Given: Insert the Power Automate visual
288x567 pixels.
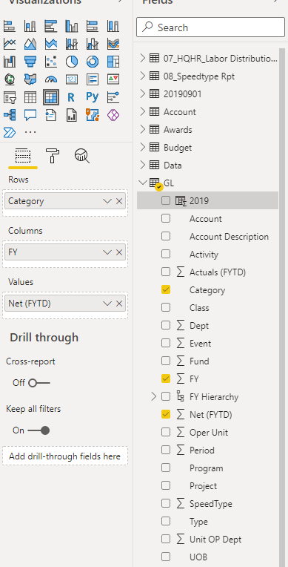Looking at the screenshot, I should click(x=10, y=132).
